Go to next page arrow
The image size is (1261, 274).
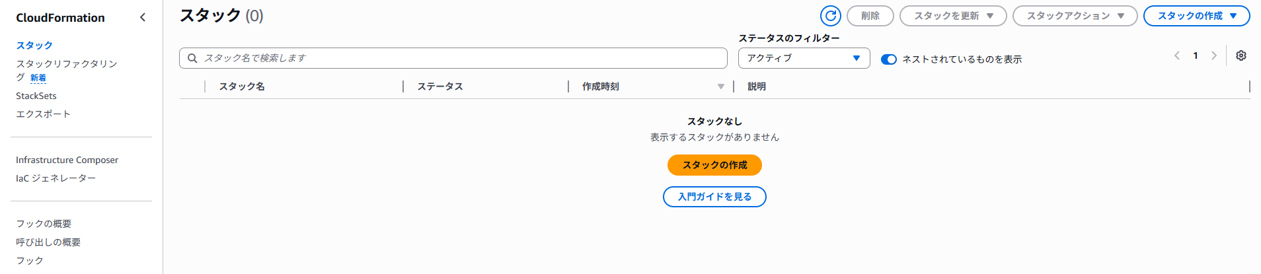coord(1214,56)
